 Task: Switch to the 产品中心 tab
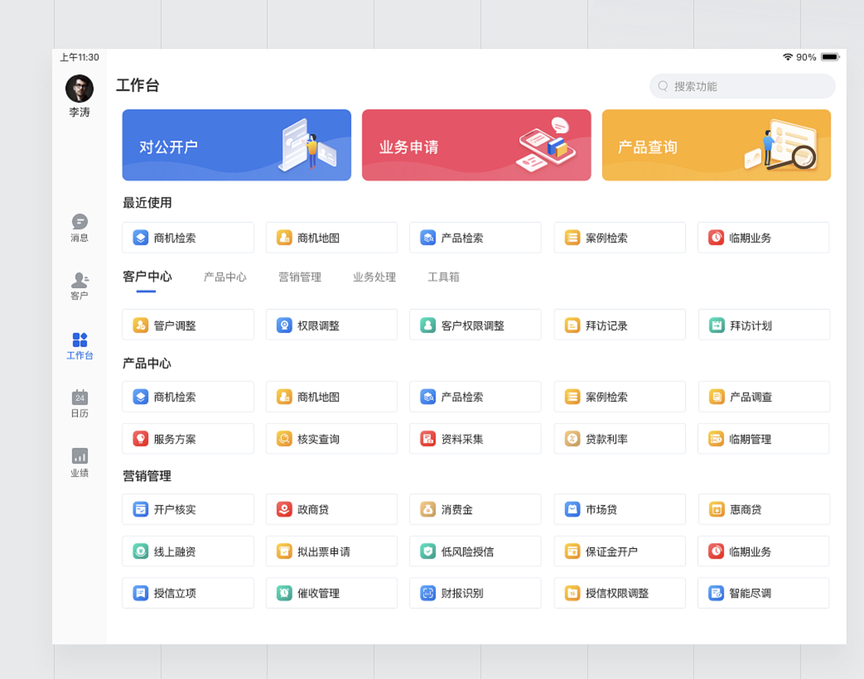225,277
